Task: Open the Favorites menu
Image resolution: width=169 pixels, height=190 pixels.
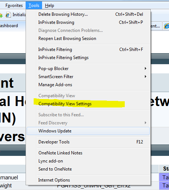Action: tap(14, 6)
